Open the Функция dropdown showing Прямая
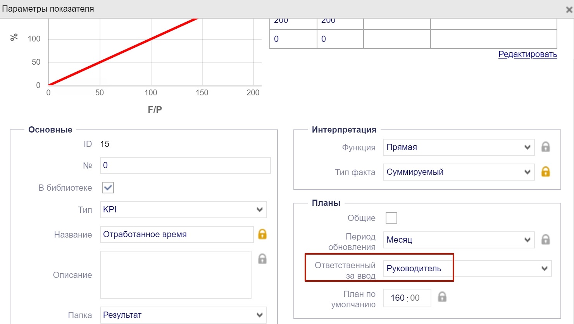574x324 pixels. pyautogui.click(x=459, y=147)
